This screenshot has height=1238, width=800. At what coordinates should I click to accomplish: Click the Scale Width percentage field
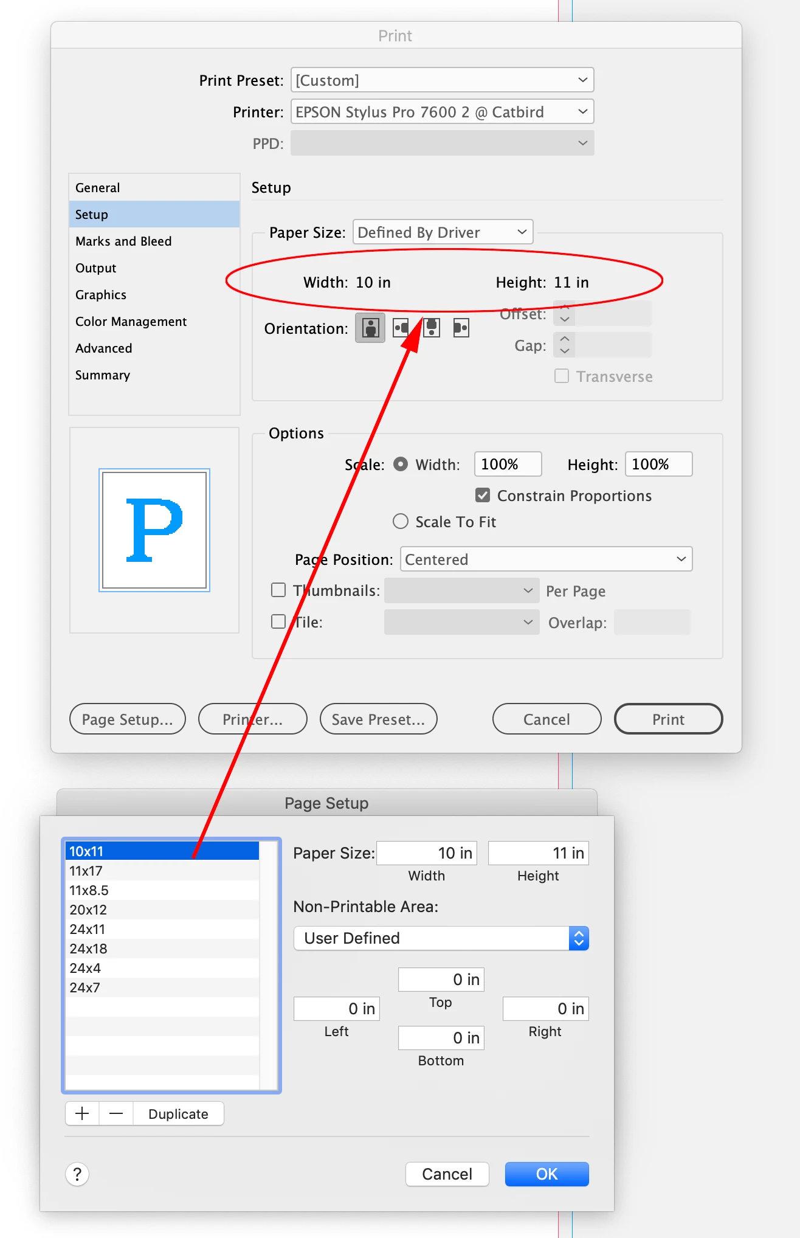508,464
